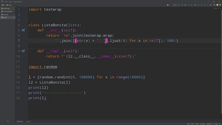This screenshot has height=125, width=222.
Task: Click the override gutter icon on line 5
Action: coord(23,30)
